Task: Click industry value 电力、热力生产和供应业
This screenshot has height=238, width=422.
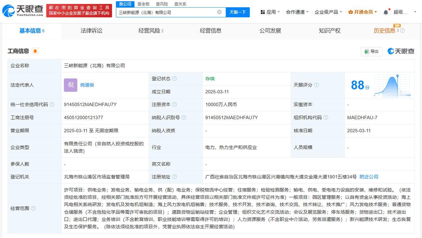Action: tap(231, 147)
